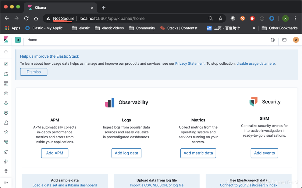Open the sidebar icon below Machine Learning
The image size is (302, 188).
[x=6, y=123]
